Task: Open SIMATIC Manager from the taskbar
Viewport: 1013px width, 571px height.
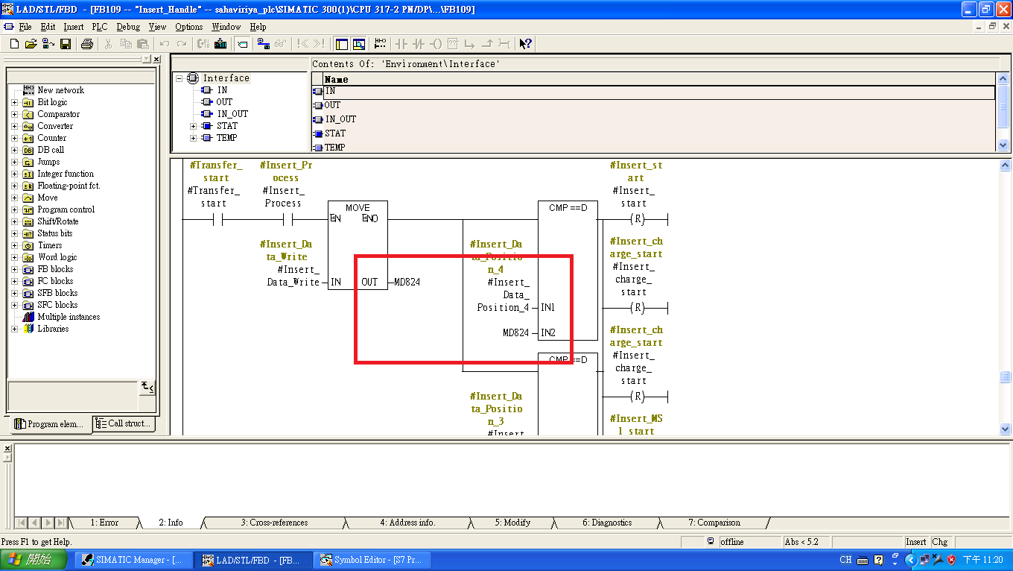Action: click(x=133, y=560)
